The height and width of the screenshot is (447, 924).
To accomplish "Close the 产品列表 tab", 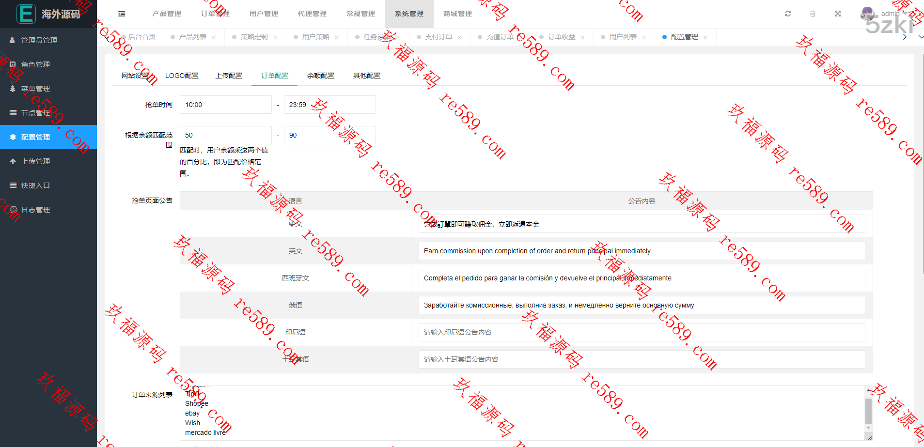I will tap(214, 37).
